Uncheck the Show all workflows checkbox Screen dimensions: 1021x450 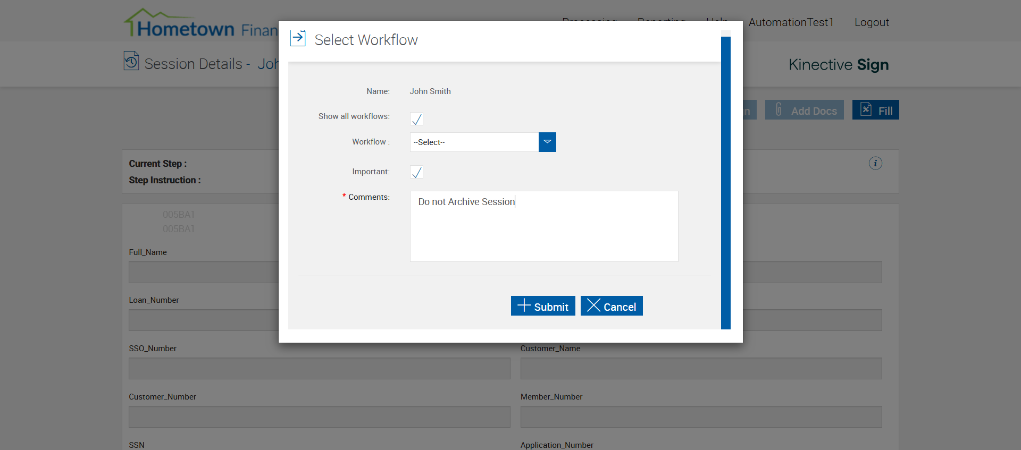[416, 119]
